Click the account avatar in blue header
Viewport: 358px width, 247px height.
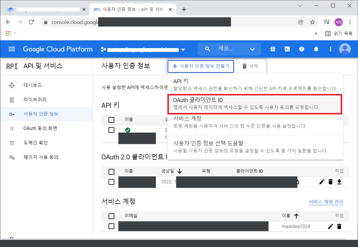[345, 49]
